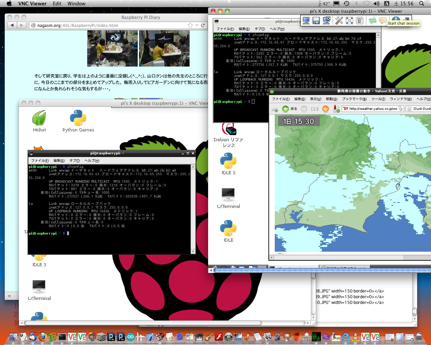431x345 pixels.
Task: Send Ctrl-Alt-Del using the toolbar button
Action: pos(360,21)
